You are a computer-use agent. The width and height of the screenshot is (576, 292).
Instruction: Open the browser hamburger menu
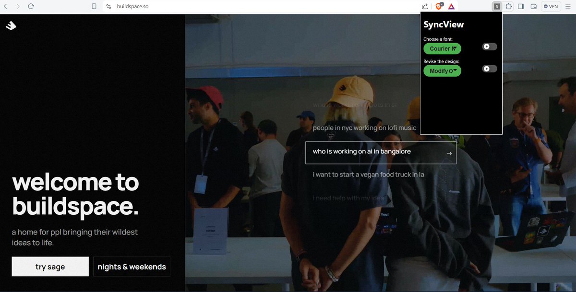pos(568,6)
